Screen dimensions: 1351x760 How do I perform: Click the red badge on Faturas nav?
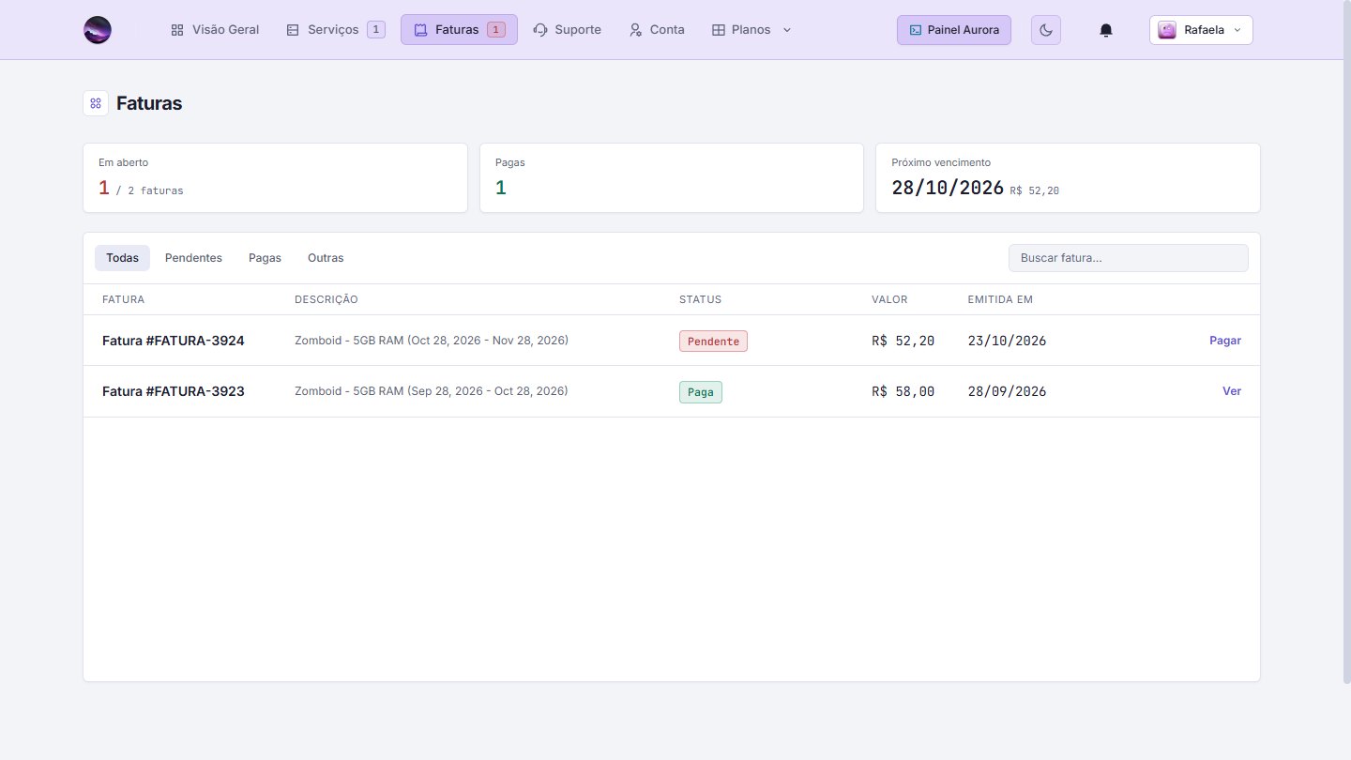click(496, 30)
